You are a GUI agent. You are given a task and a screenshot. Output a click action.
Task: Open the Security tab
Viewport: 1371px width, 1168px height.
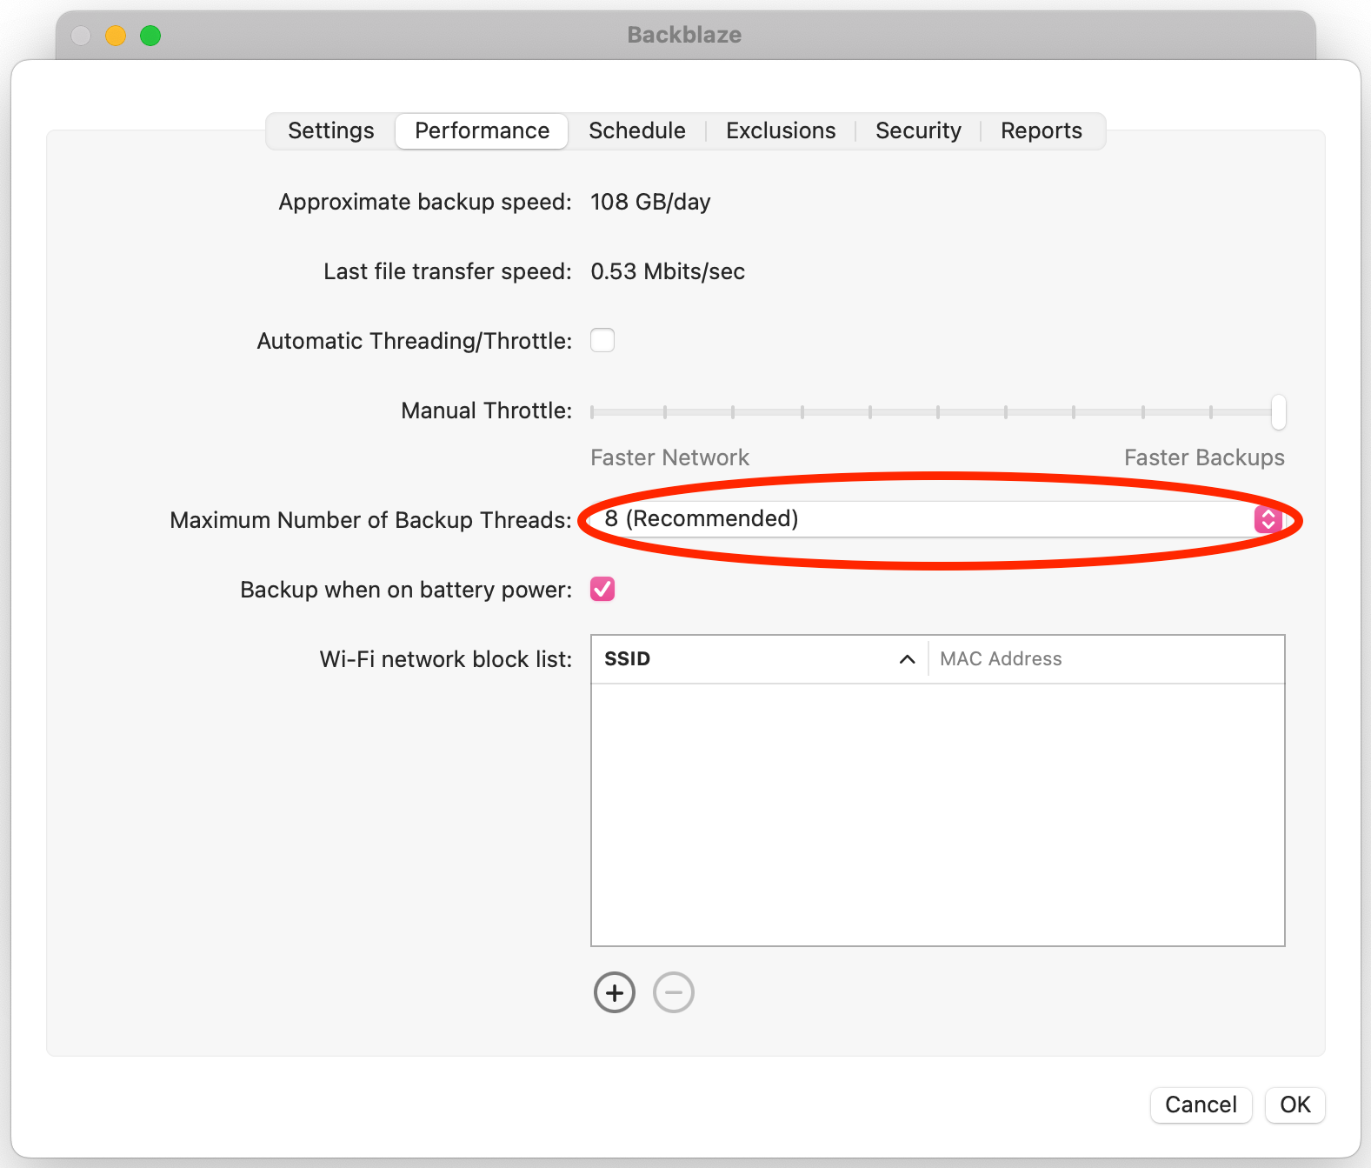coord(918,130)
